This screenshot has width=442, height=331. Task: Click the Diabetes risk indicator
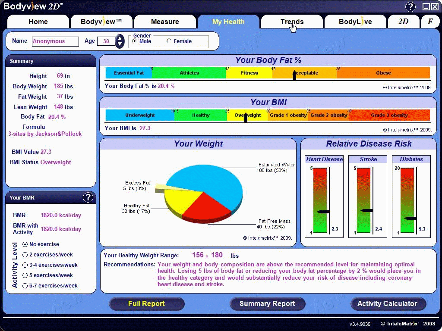410,218
